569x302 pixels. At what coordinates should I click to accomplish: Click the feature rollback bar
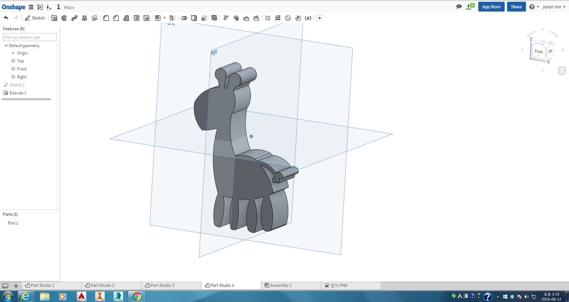click(26, 99)
